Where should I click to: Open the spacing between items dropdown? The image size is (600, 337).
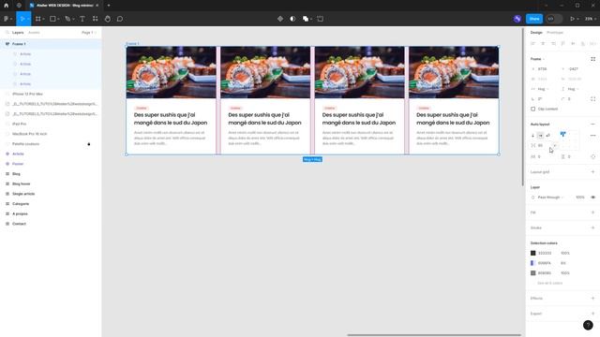point(555,146)
